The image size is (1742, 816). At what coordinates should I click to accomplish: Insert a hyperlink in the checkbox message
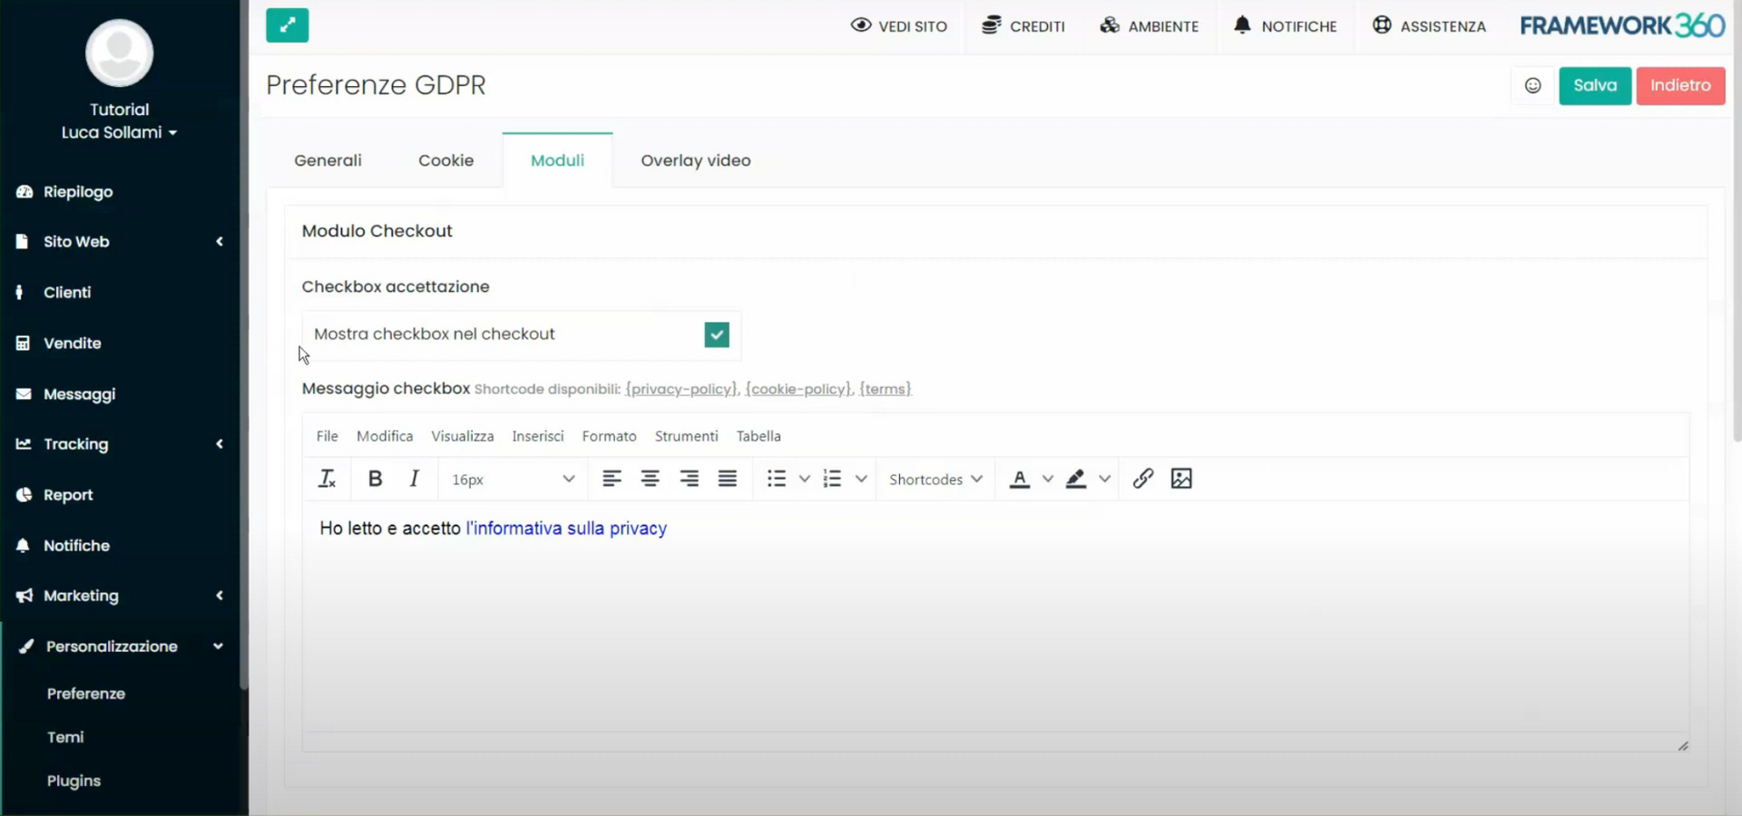coord(1142,479)
